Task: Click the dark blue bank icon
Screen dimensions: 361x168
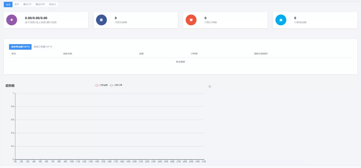Action: pos(101,20)
